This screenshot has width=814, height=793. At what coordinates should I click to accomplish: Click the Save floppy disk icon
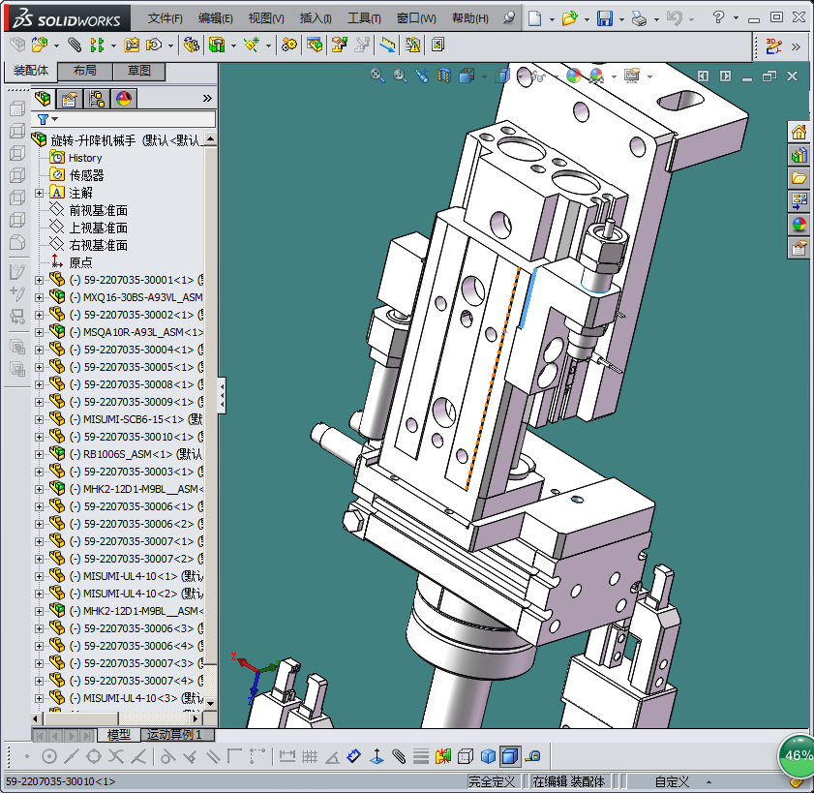click(x=604, y=18)
